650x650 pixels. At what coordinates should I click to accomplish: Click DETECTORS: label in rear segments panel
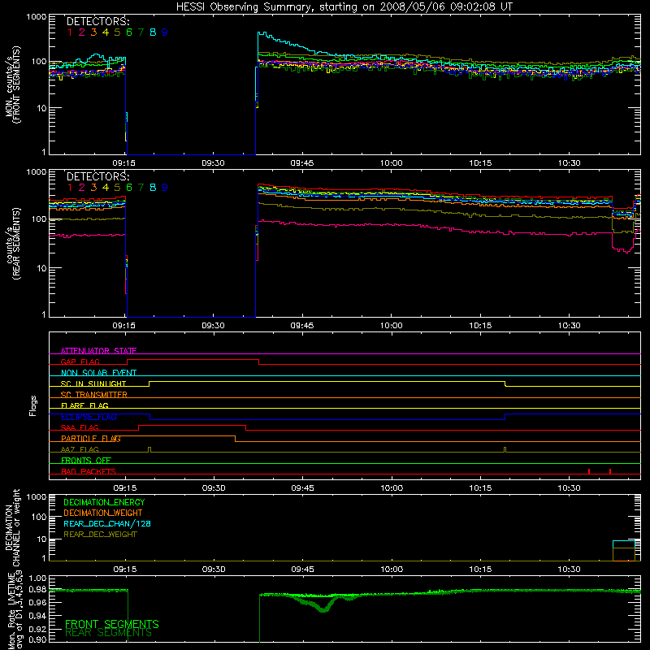98,176
